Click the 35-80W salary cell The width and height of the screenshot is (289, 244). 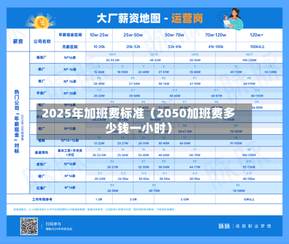pos(195,72)
